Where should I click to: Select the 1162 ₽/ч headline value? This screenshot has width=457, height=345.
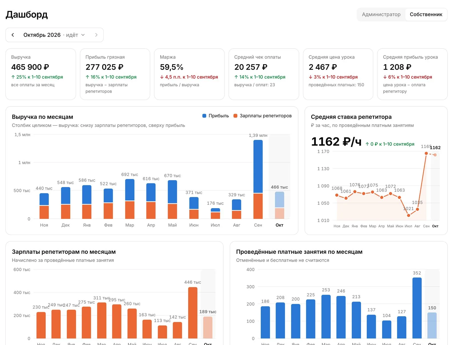point(336,141)
